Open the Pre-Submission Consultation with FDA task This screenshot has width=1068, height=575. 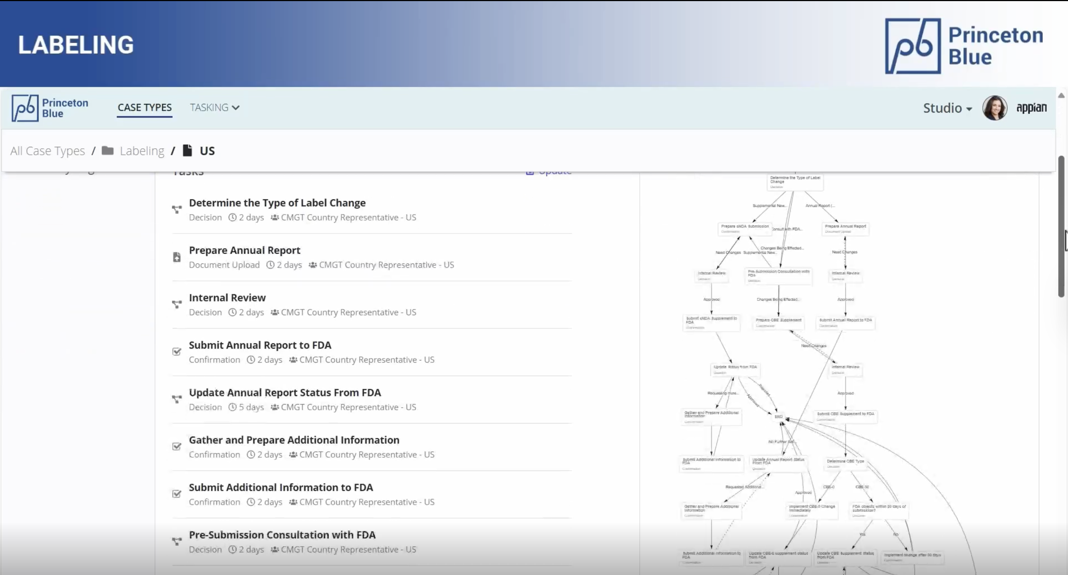click(282, 535)
